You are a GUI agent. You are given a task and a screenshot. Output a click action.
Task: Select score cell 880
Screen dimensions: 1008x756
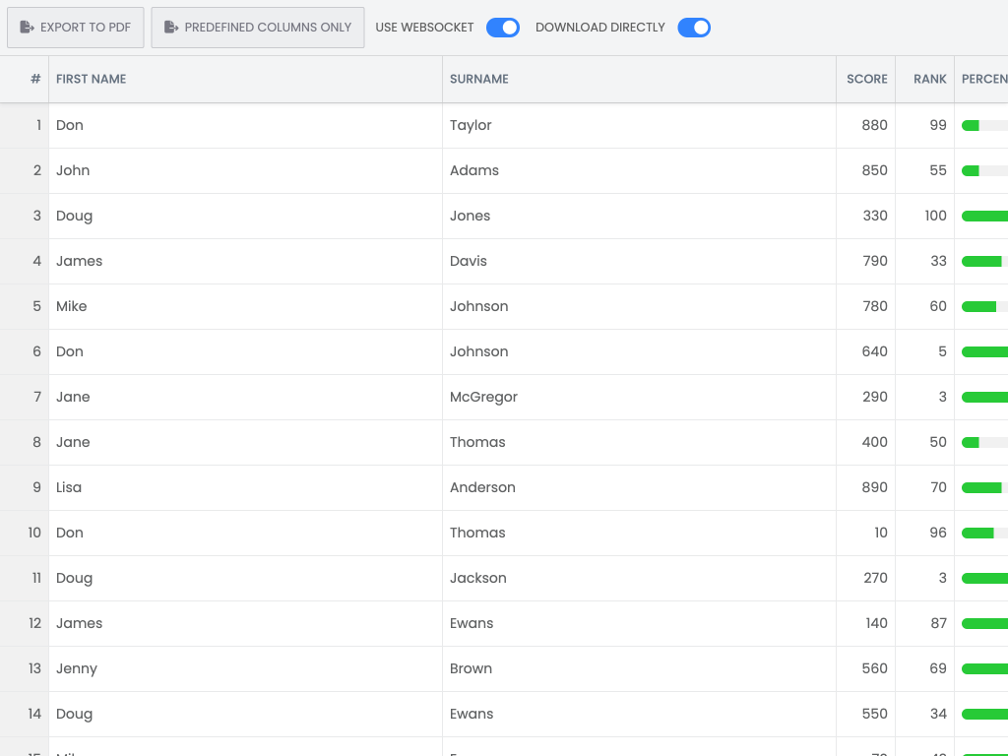tap(865, 125)
